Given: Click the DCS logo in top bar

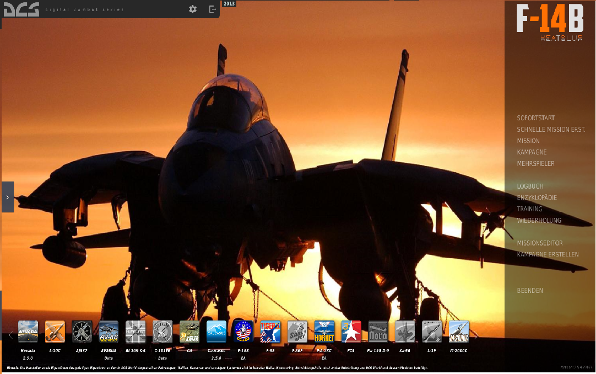Looking at the screenshot, I should [21, 9].
